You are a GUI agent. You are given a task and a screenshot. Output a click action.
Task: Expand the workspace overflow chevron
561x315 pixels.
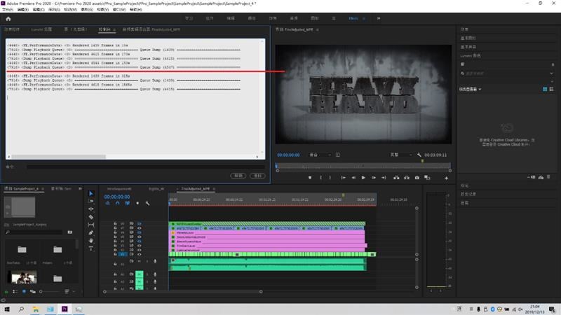[x=379, y=18]
